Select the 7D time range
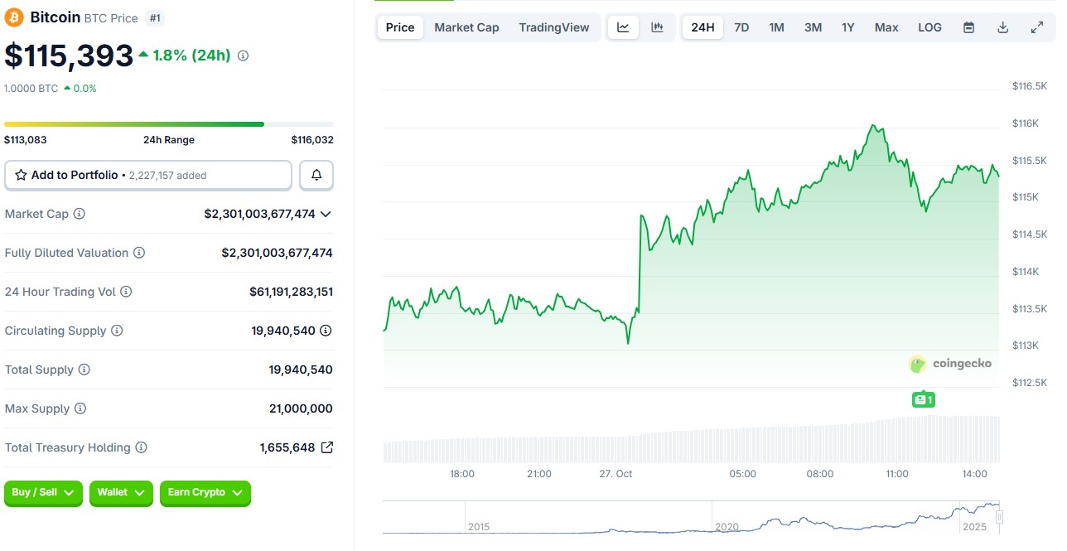Image resolution: width=1067 pixels, height=551 pixels. (741, 27)
